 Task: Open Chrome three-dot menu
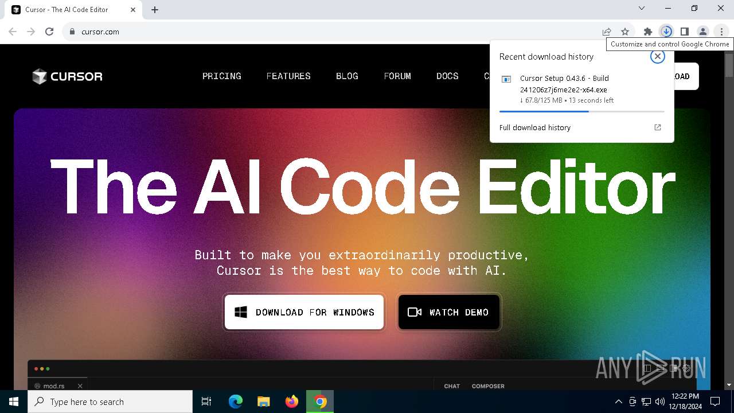tap(721, 32)
